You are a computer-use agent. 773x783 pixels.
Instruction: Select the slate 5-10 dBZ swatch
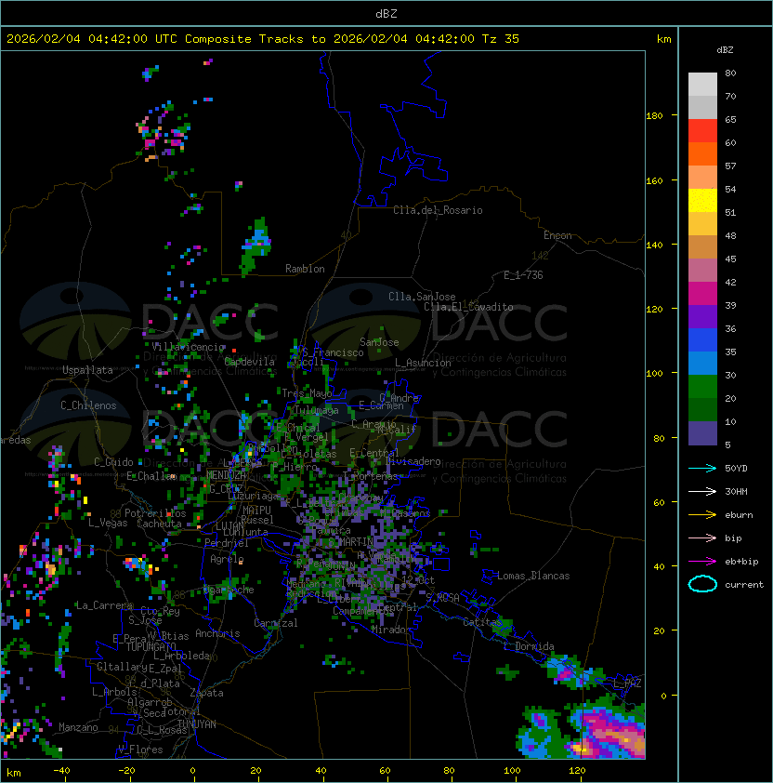(702, 433)
